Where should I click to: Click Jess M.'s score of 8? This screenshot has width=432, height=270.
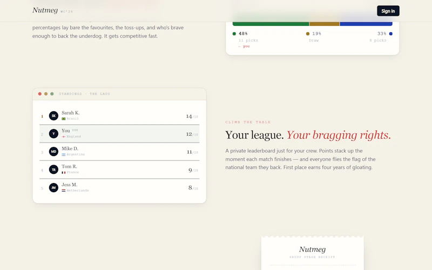coord(190,188)
